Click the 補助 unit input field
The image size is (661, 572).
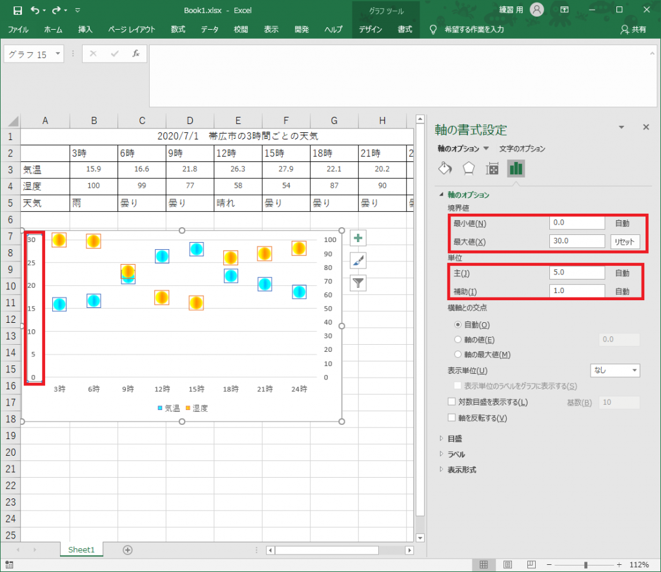pos(576,291)
